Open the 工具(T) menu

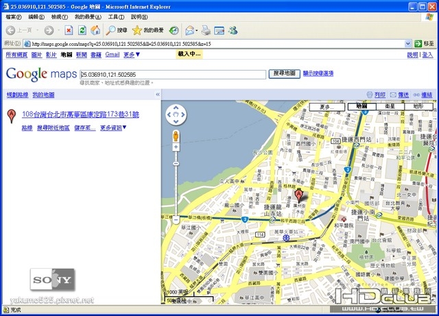(116, 17)
